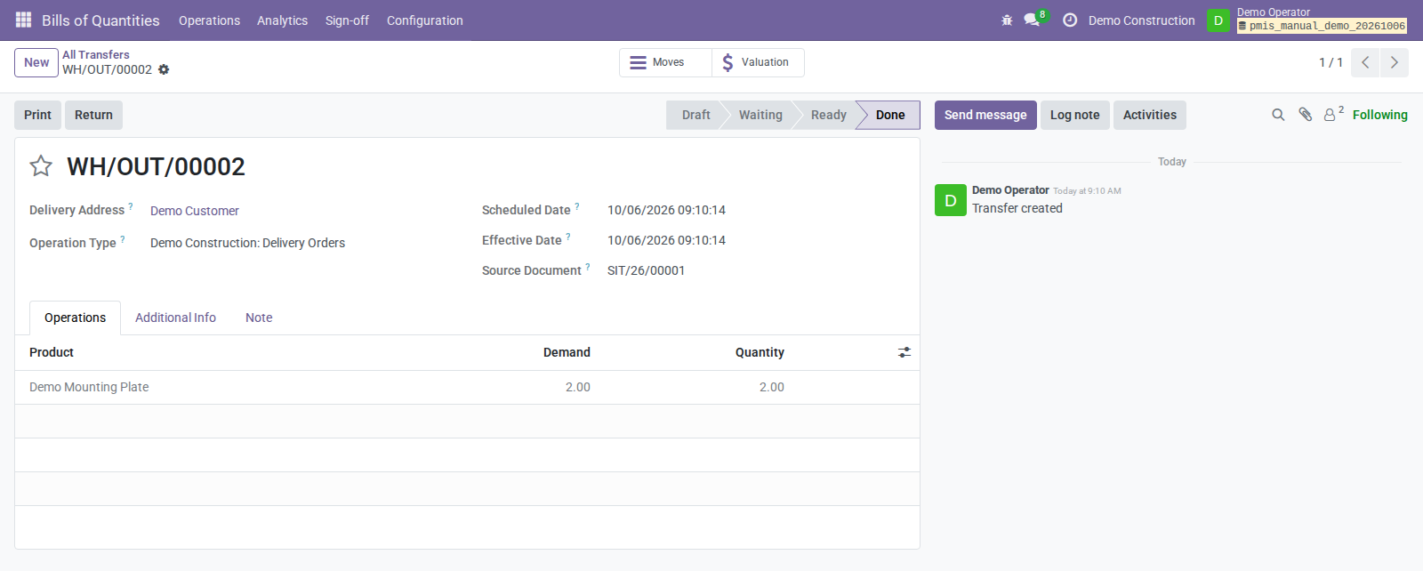The height and width of the screenshot is (571, 1423).
Task: Go to previous record arrow
Action: click(x=1365, y=62)
